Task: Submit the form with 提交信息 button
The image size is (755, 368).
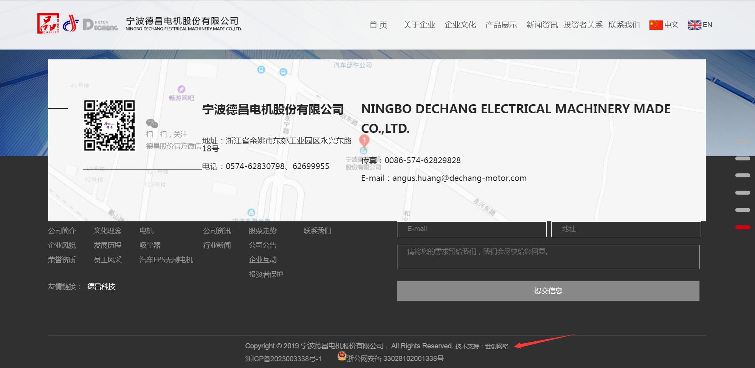Action: pyautogui.click(x=548, y=291)
